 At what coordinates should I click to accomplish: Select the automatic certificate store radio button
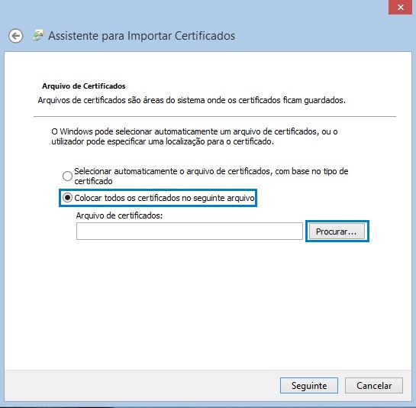67,176
